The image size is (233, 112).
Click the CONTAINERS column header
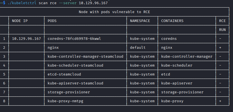[172, 21]
